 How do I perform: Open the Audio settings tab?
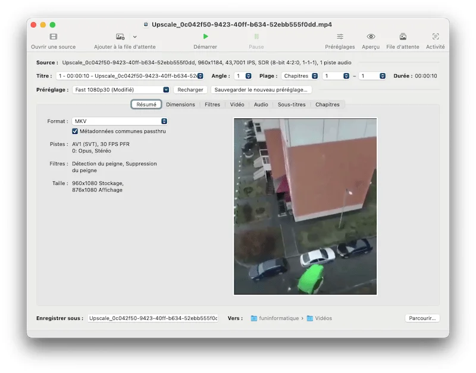[261, 104]
